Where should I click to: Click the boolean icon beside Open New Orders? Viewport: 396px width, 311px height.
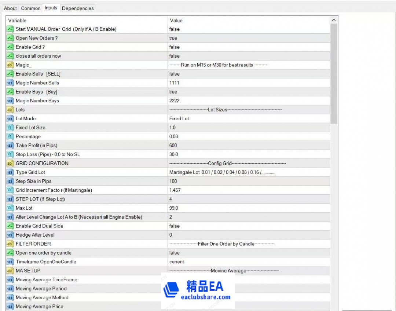(x=10, y=38)
